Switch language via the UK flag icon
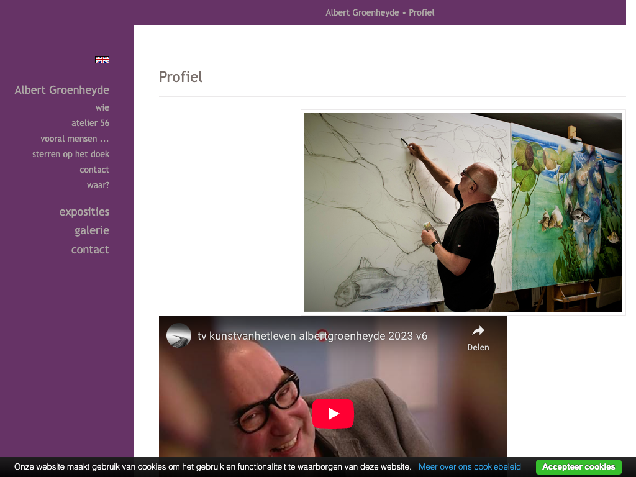Image resolution: width=636 pixels, height=477 pixels. coord(102,60)
